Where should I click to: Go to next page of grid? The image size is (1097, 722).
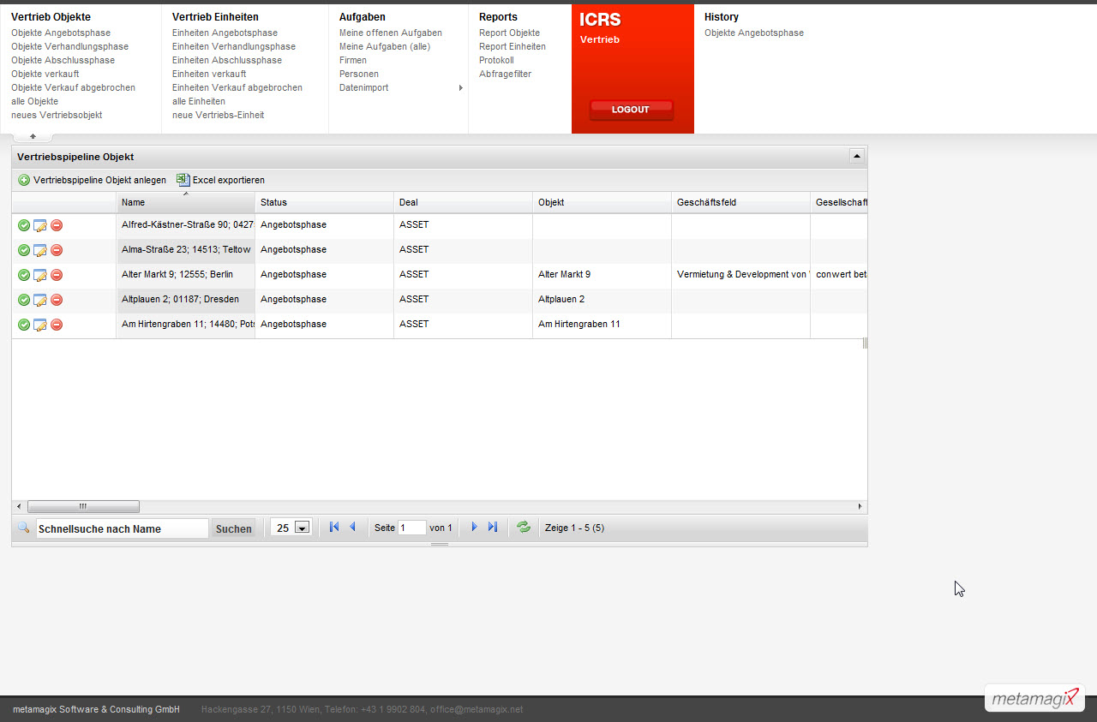474,528
